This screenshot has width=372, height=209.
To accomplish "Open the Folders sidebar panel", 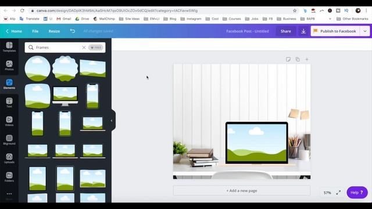I will coord(9,176).
